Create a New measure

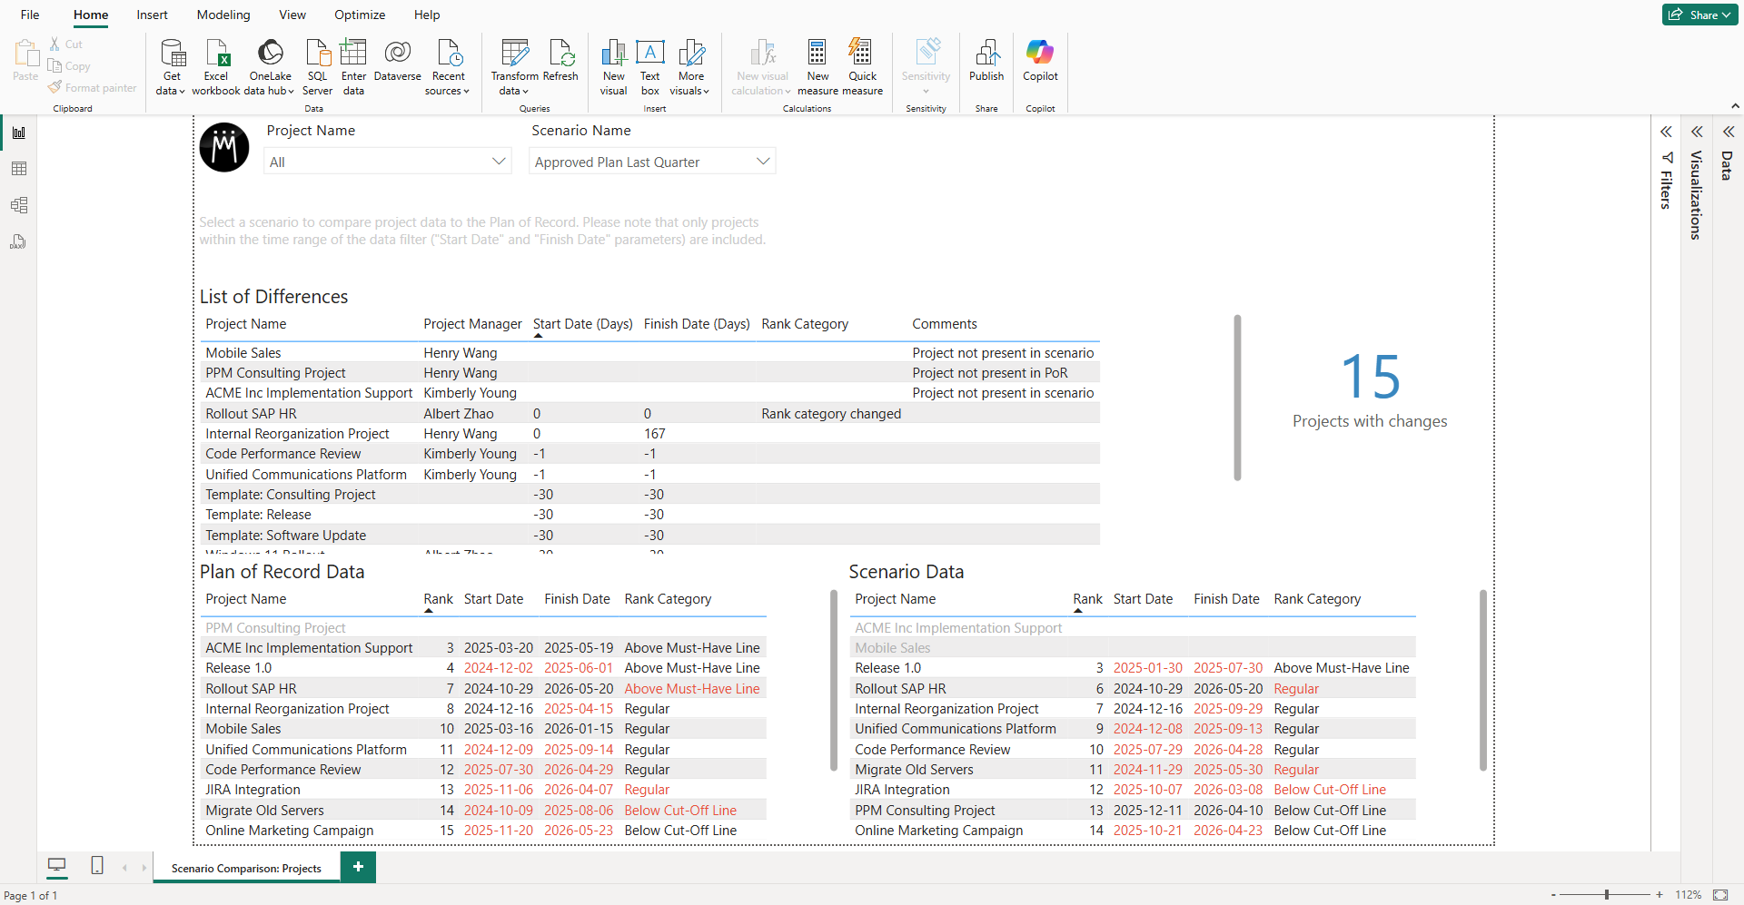coord(817,67)
